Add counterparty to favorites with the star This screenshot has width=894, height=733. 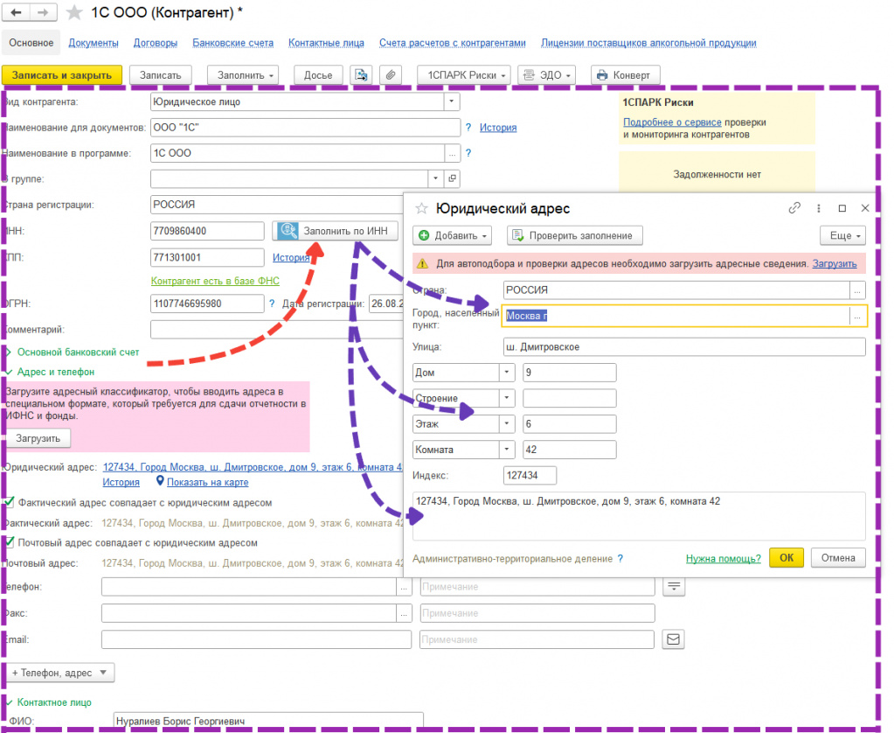click(x=74, y=12)
